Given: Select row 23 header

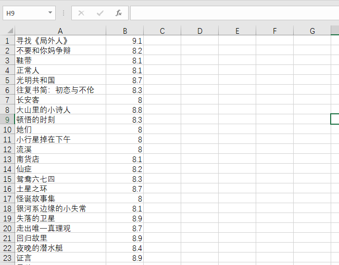Looking at the screenshot, I should pos(7,258).
